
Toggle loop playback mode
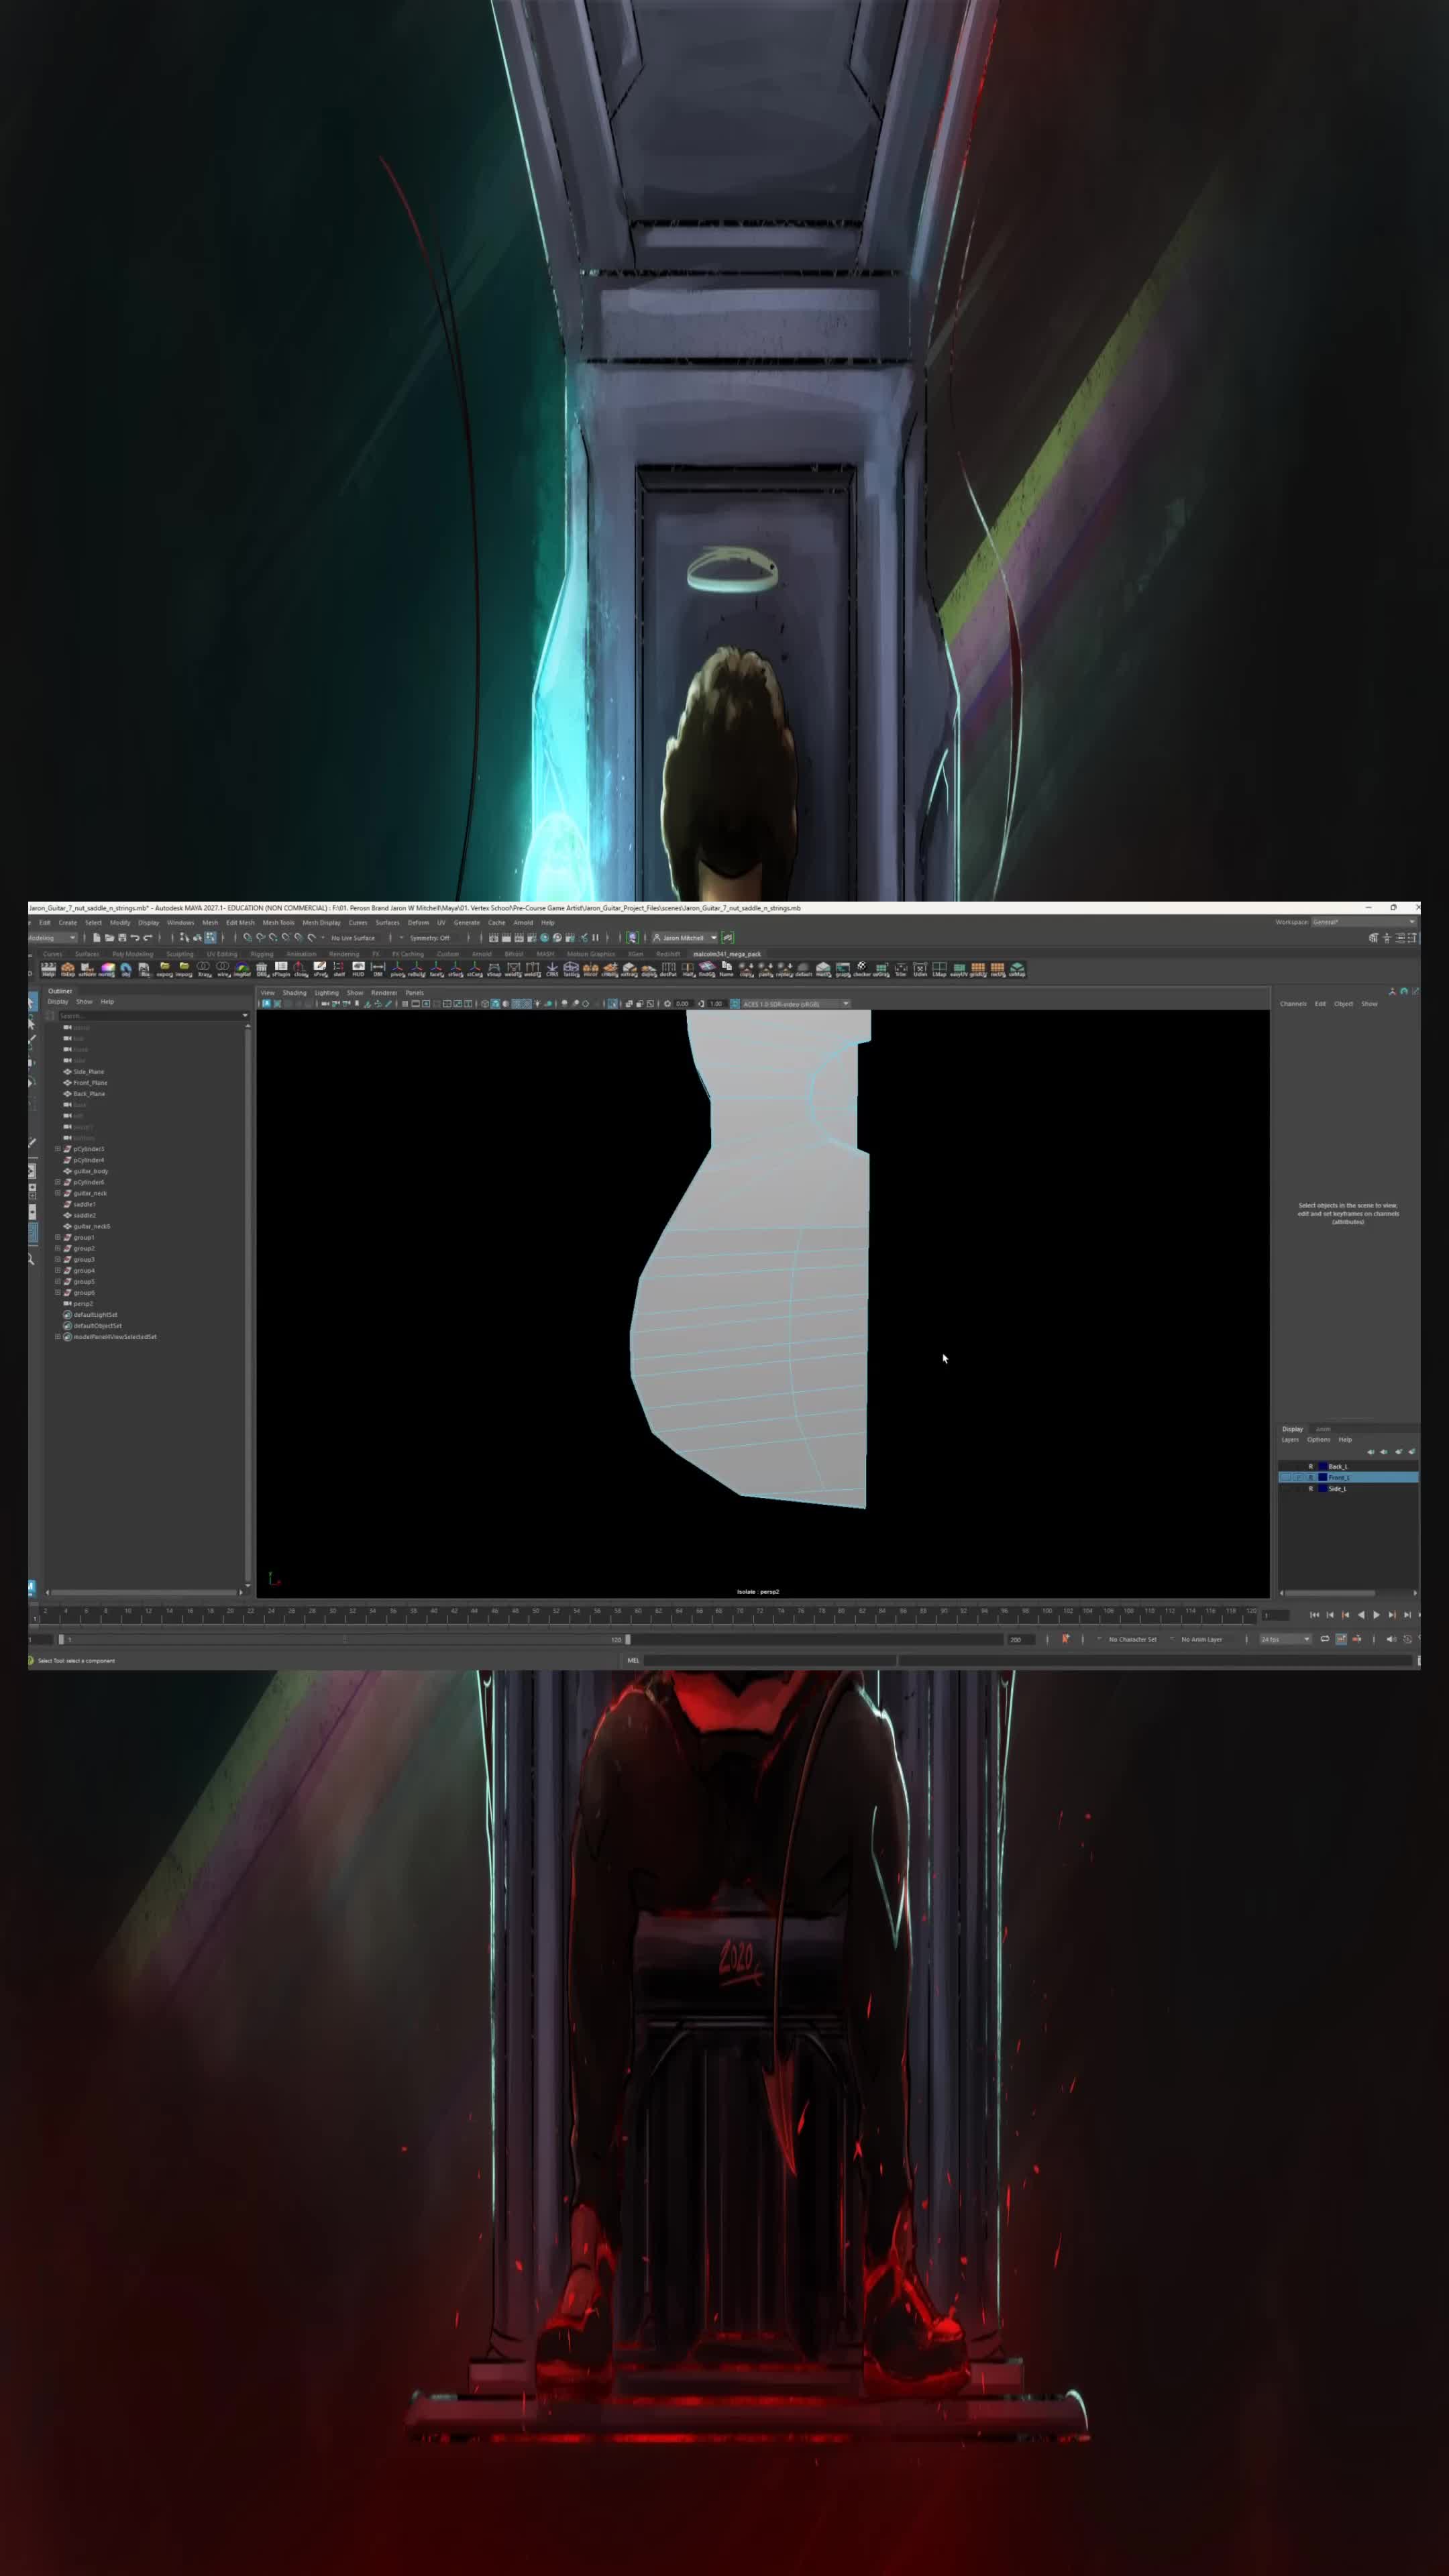click(x=1324, y=1639)
